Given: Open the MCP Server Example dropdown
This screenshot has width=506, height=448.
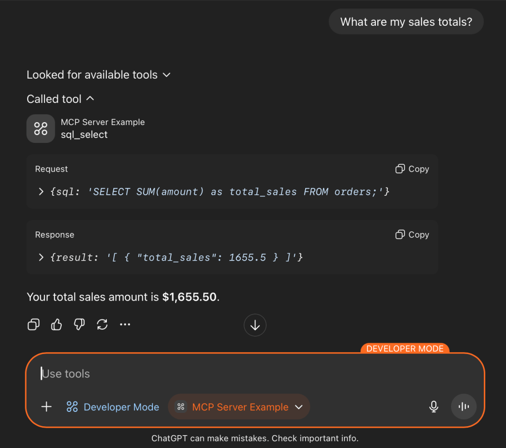Looking at the screenshot, I should 298,407.
